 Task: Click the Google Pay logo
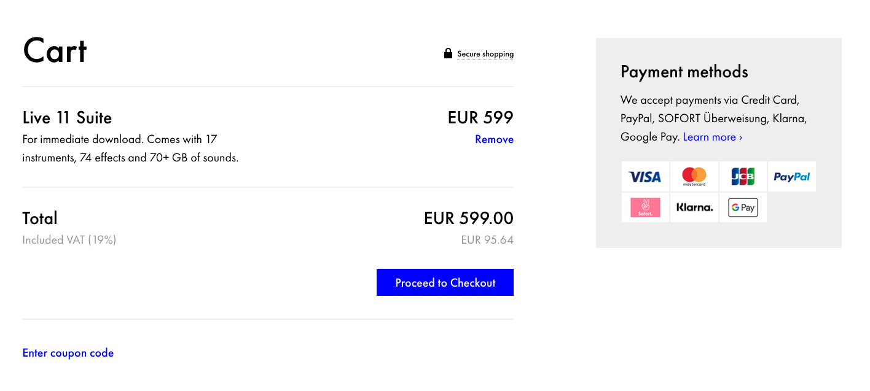pos(743,207)
